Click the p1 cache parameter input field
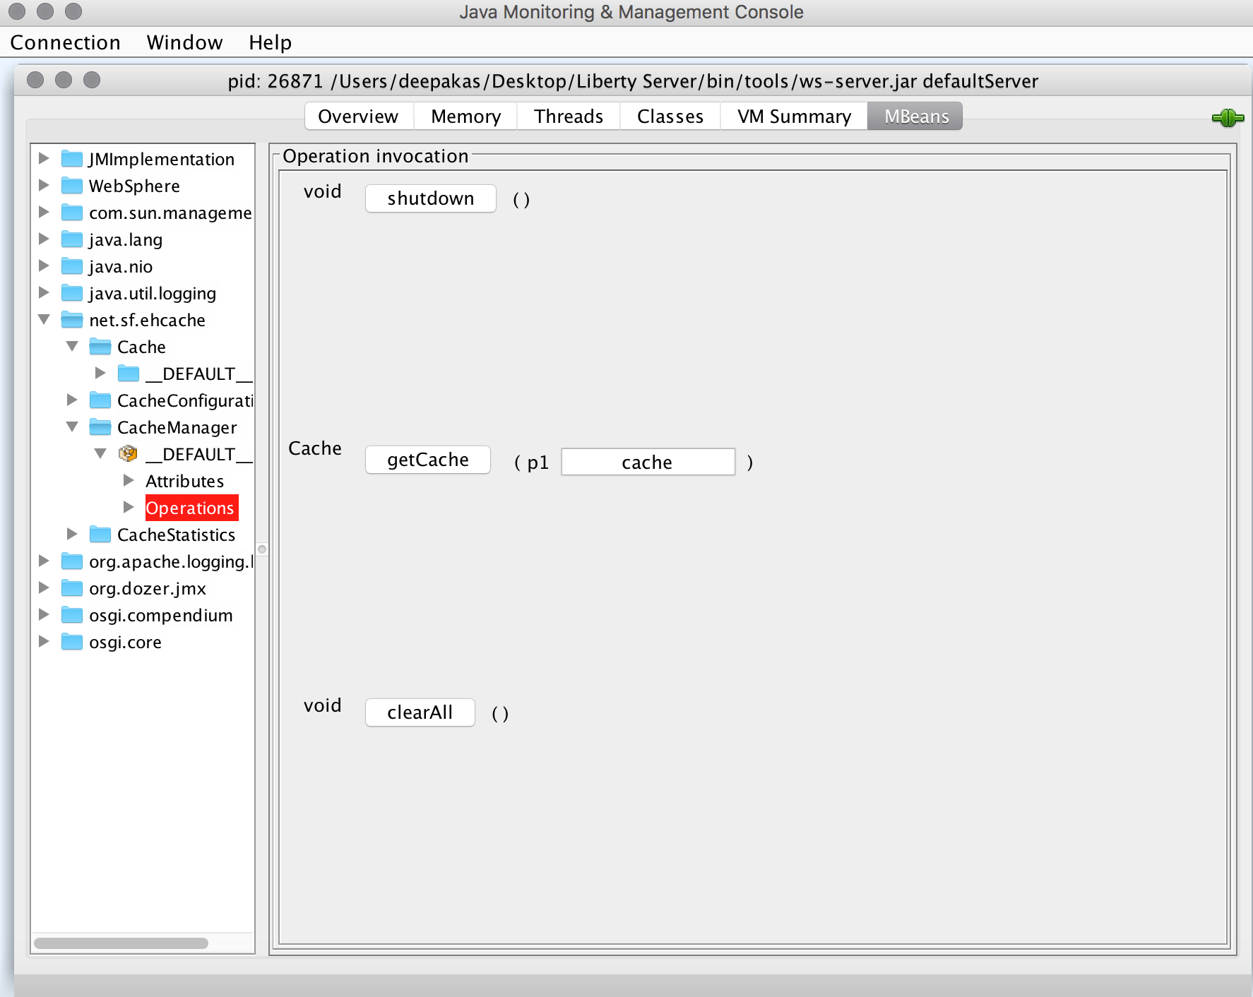This screenshot has height=997, width=1253. 647,462
